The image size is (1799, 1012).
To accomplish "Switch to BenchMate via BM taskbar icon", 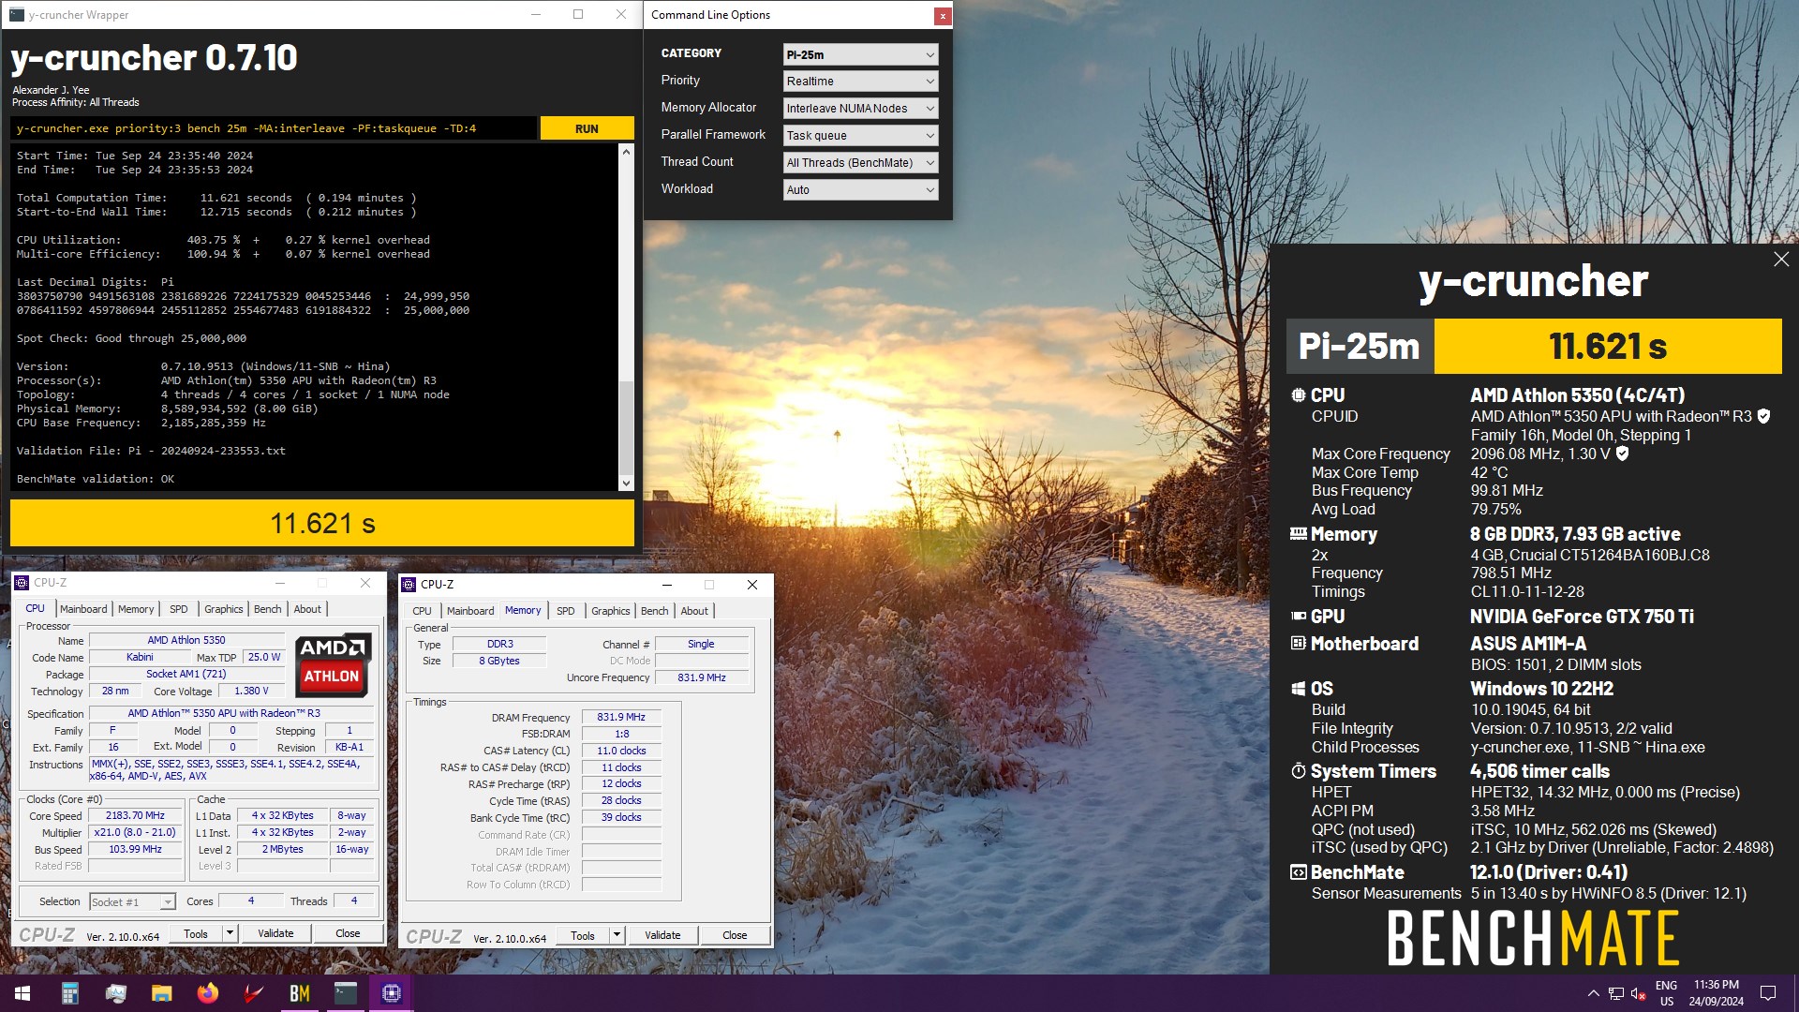I will (300, 993).
